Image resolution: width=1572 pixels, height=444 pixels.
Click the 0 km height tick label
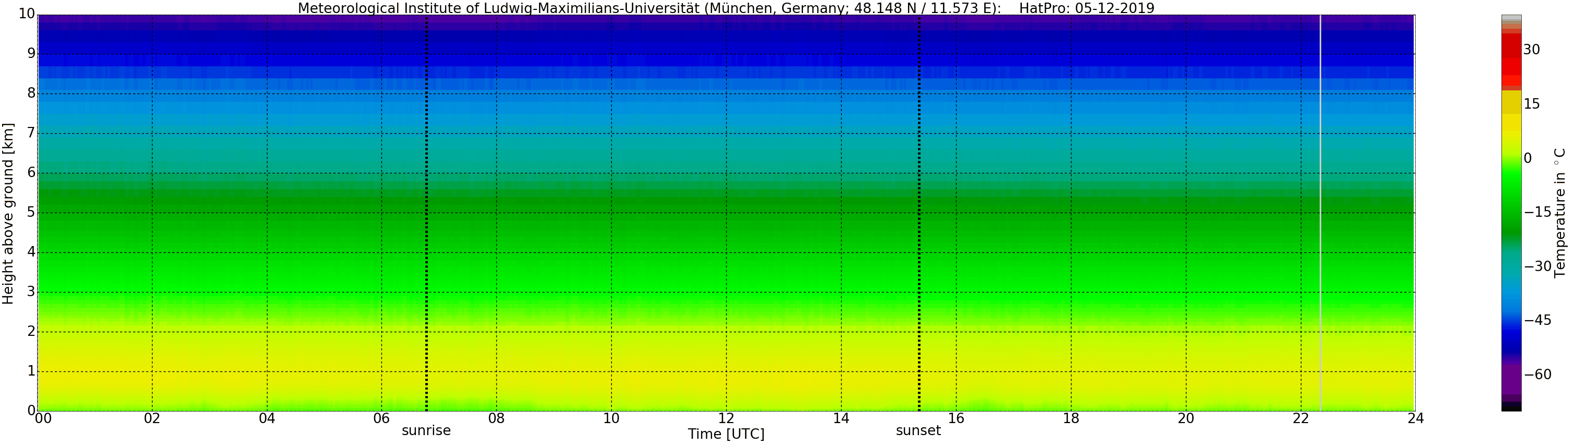pyautogui.click(x=30, y=411)
